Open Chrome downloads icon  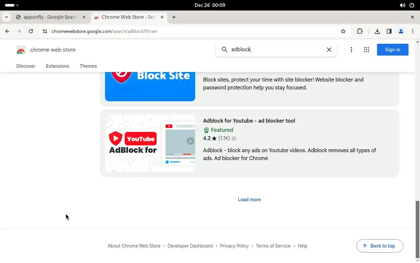point(377,31)
